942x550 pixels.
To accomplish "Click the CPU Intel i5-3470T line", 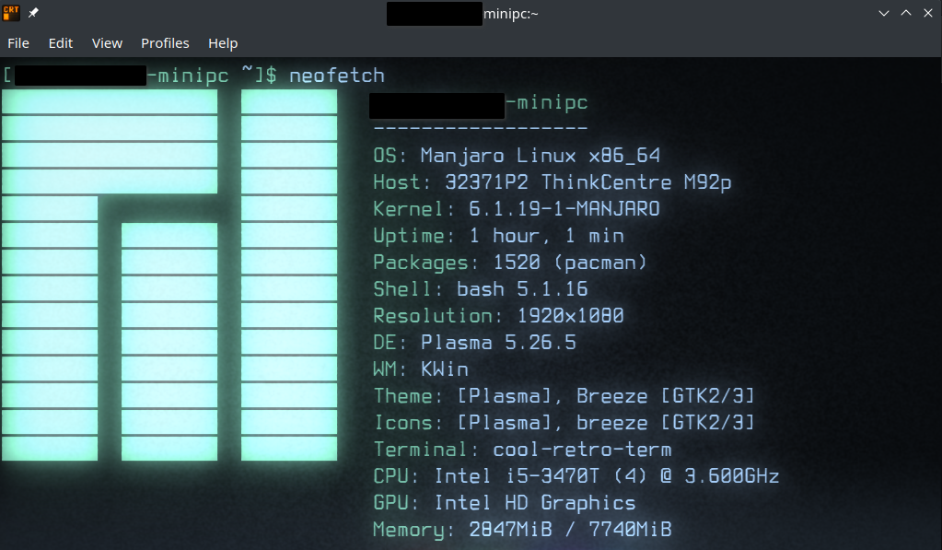I will tap(576, 476).
